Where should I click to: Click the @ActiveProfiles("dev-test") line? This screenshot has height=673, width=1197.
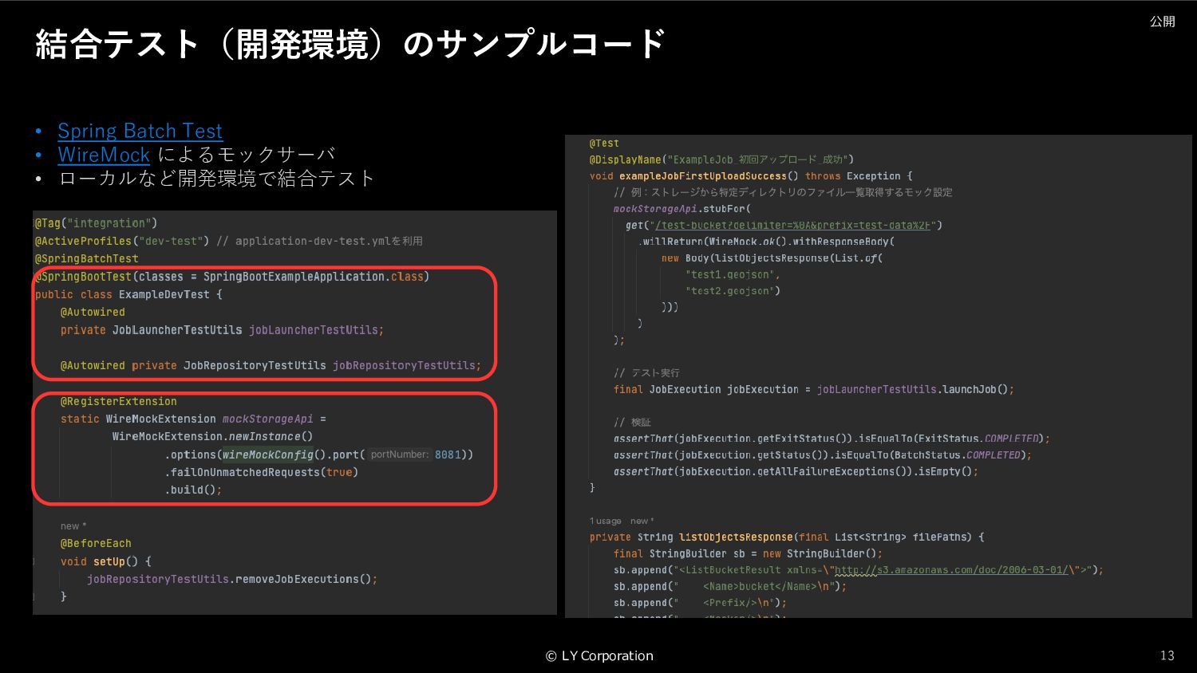tap(228, 241)
